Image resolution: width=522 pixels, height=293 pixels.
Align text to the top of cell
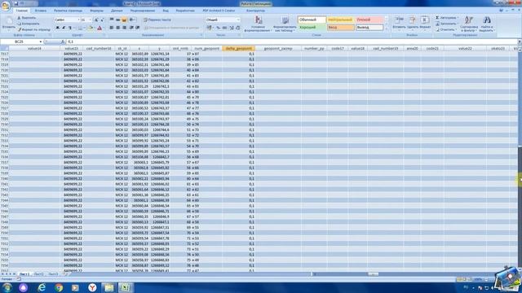(112, 20)
